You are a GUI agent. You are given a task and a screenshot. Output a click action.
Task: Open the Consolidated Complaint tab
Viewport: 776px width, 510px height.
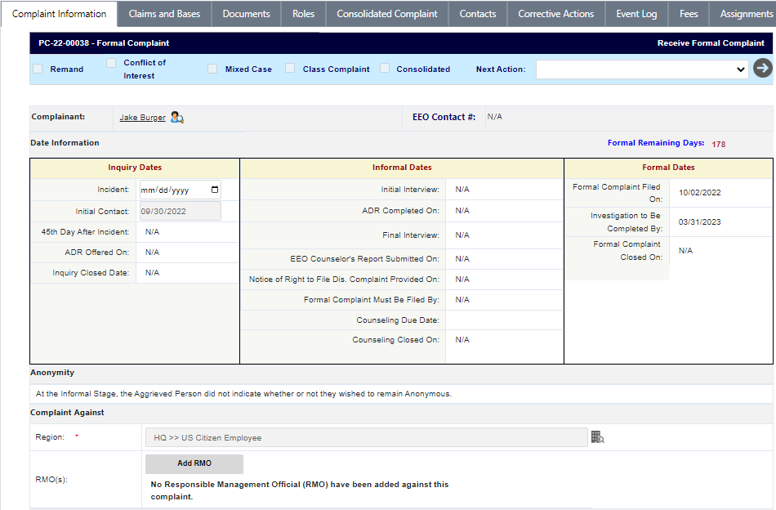[x=387, y=14]
